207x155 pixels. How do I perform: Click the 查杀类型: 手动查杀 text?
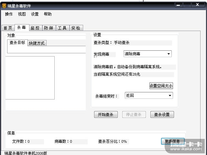(x=111, y=43)
